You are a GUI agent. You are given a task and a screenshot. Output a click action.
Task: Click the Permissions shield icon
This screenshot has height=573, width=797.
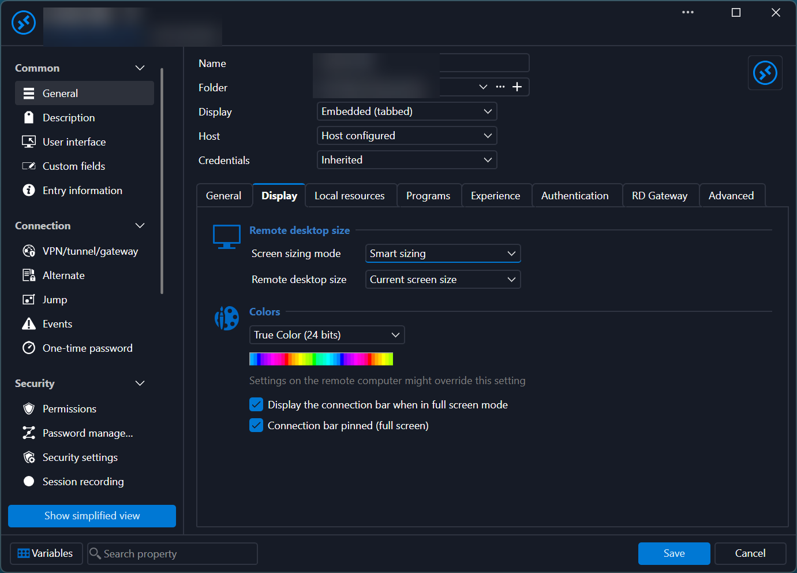click(x=29, y=409)
